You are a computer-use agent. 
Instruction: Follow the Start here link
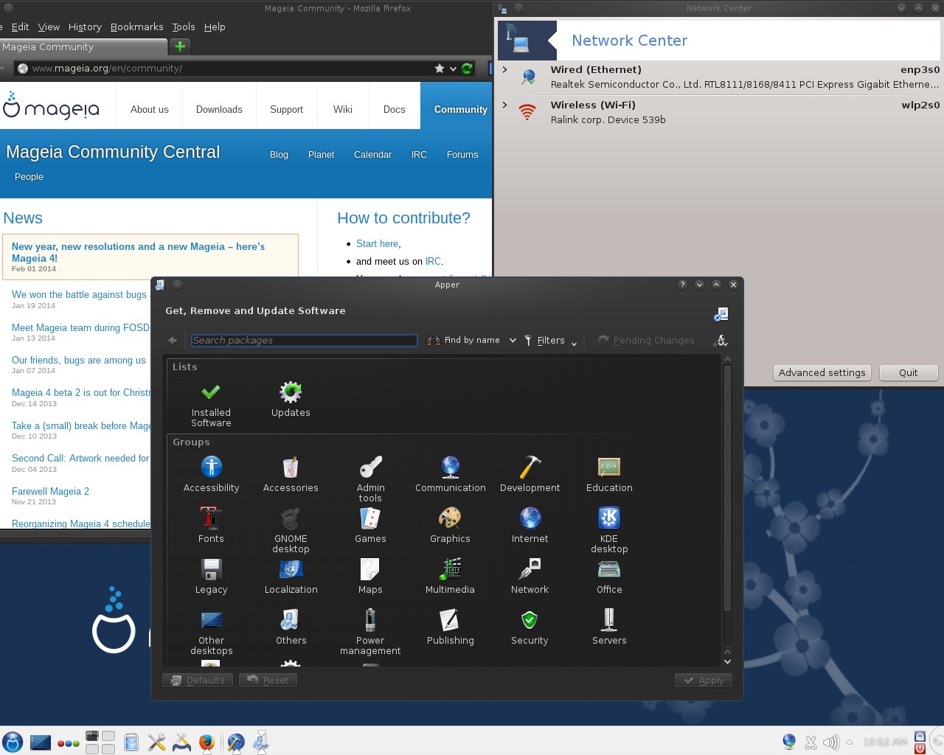coord(378,243)
